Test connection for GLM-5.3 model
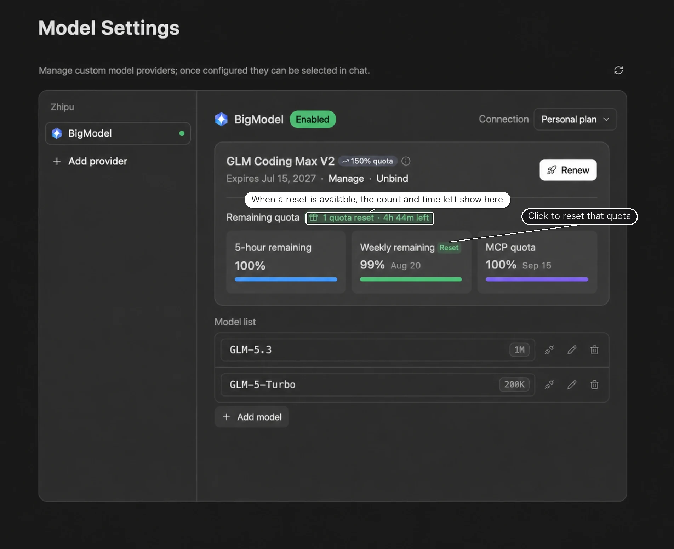The image size is (674, 549). pos(549,350)
